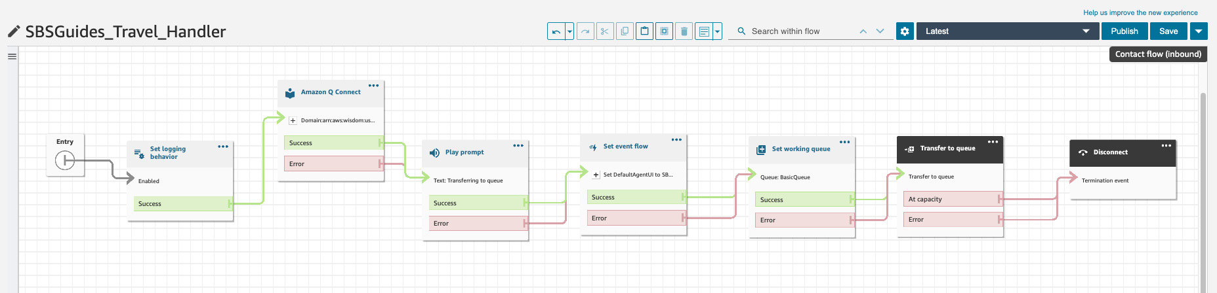Image resolution: width=1217 pixels, height=293 pixels.
Task: Click the select all blocks icon
Action: 664,31
